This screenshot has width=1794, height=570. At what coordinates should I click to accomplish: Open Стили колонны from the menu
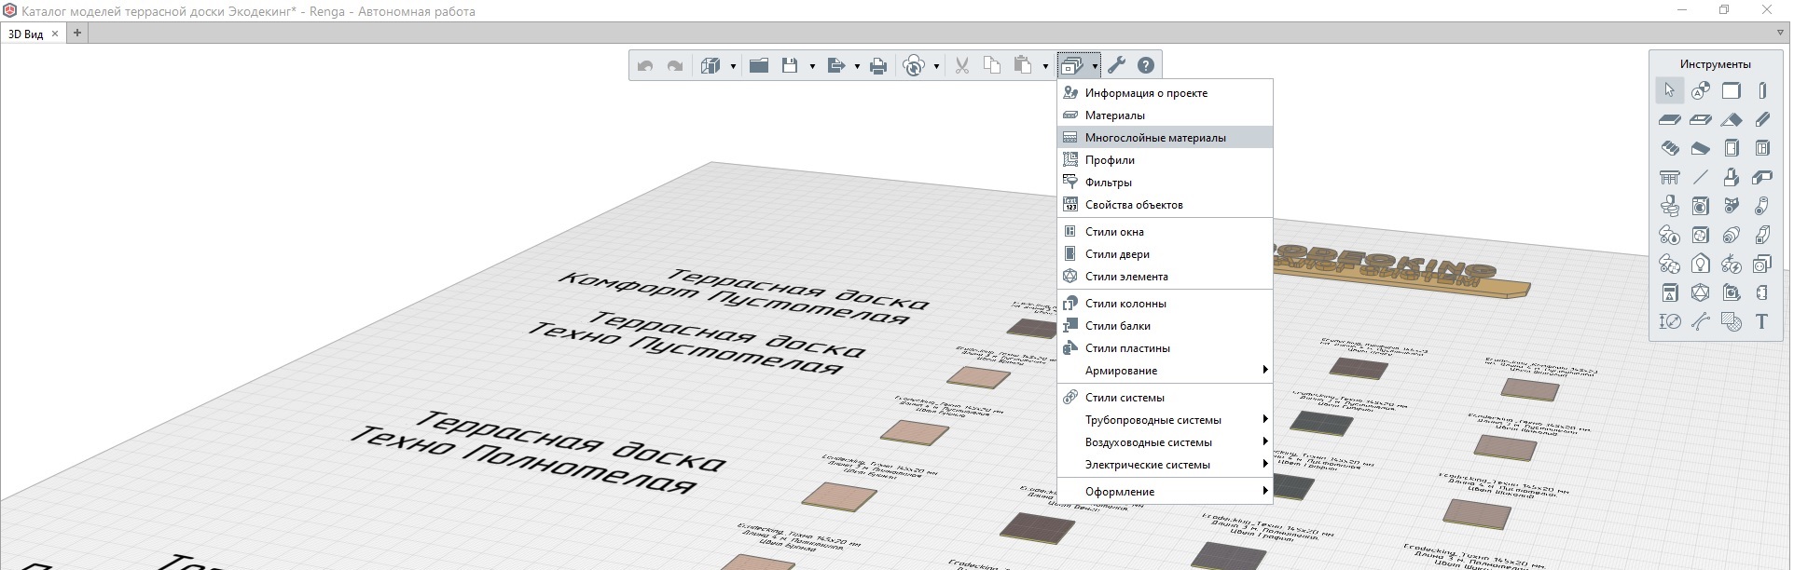pyautogui.click(x=1166, y=304)
